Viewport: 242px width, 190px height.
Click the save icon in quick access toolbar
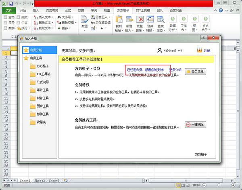[11, 3]
